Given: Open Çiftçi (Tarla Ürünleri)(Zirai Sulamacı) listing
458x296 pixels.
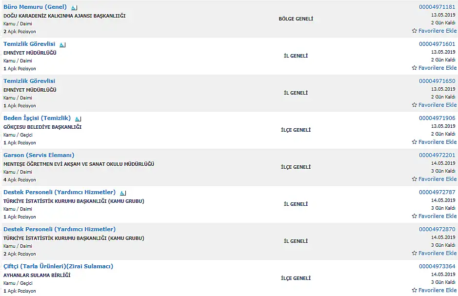Looking at the screenshot, I should pyautogui.click(x=58, y=267).
